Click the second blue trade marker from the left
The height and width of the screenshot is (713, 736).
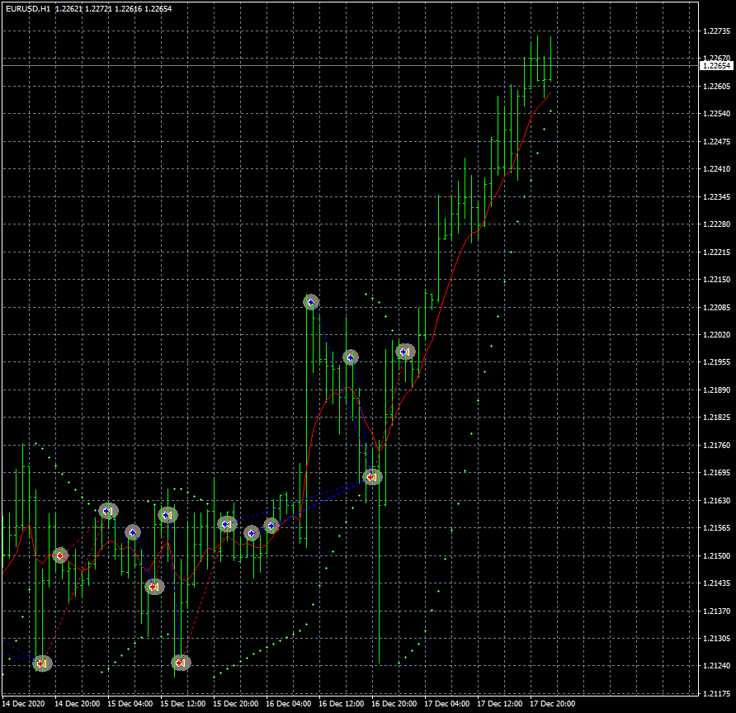pos(133,532)
